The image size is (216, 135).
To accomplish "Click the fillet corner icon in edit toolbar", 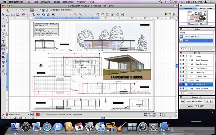I will tap(102, 14).
